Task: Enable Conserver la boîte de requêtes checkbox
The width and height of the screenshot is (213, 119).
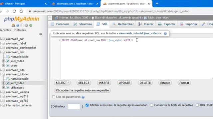Action: tap(151, 105)
